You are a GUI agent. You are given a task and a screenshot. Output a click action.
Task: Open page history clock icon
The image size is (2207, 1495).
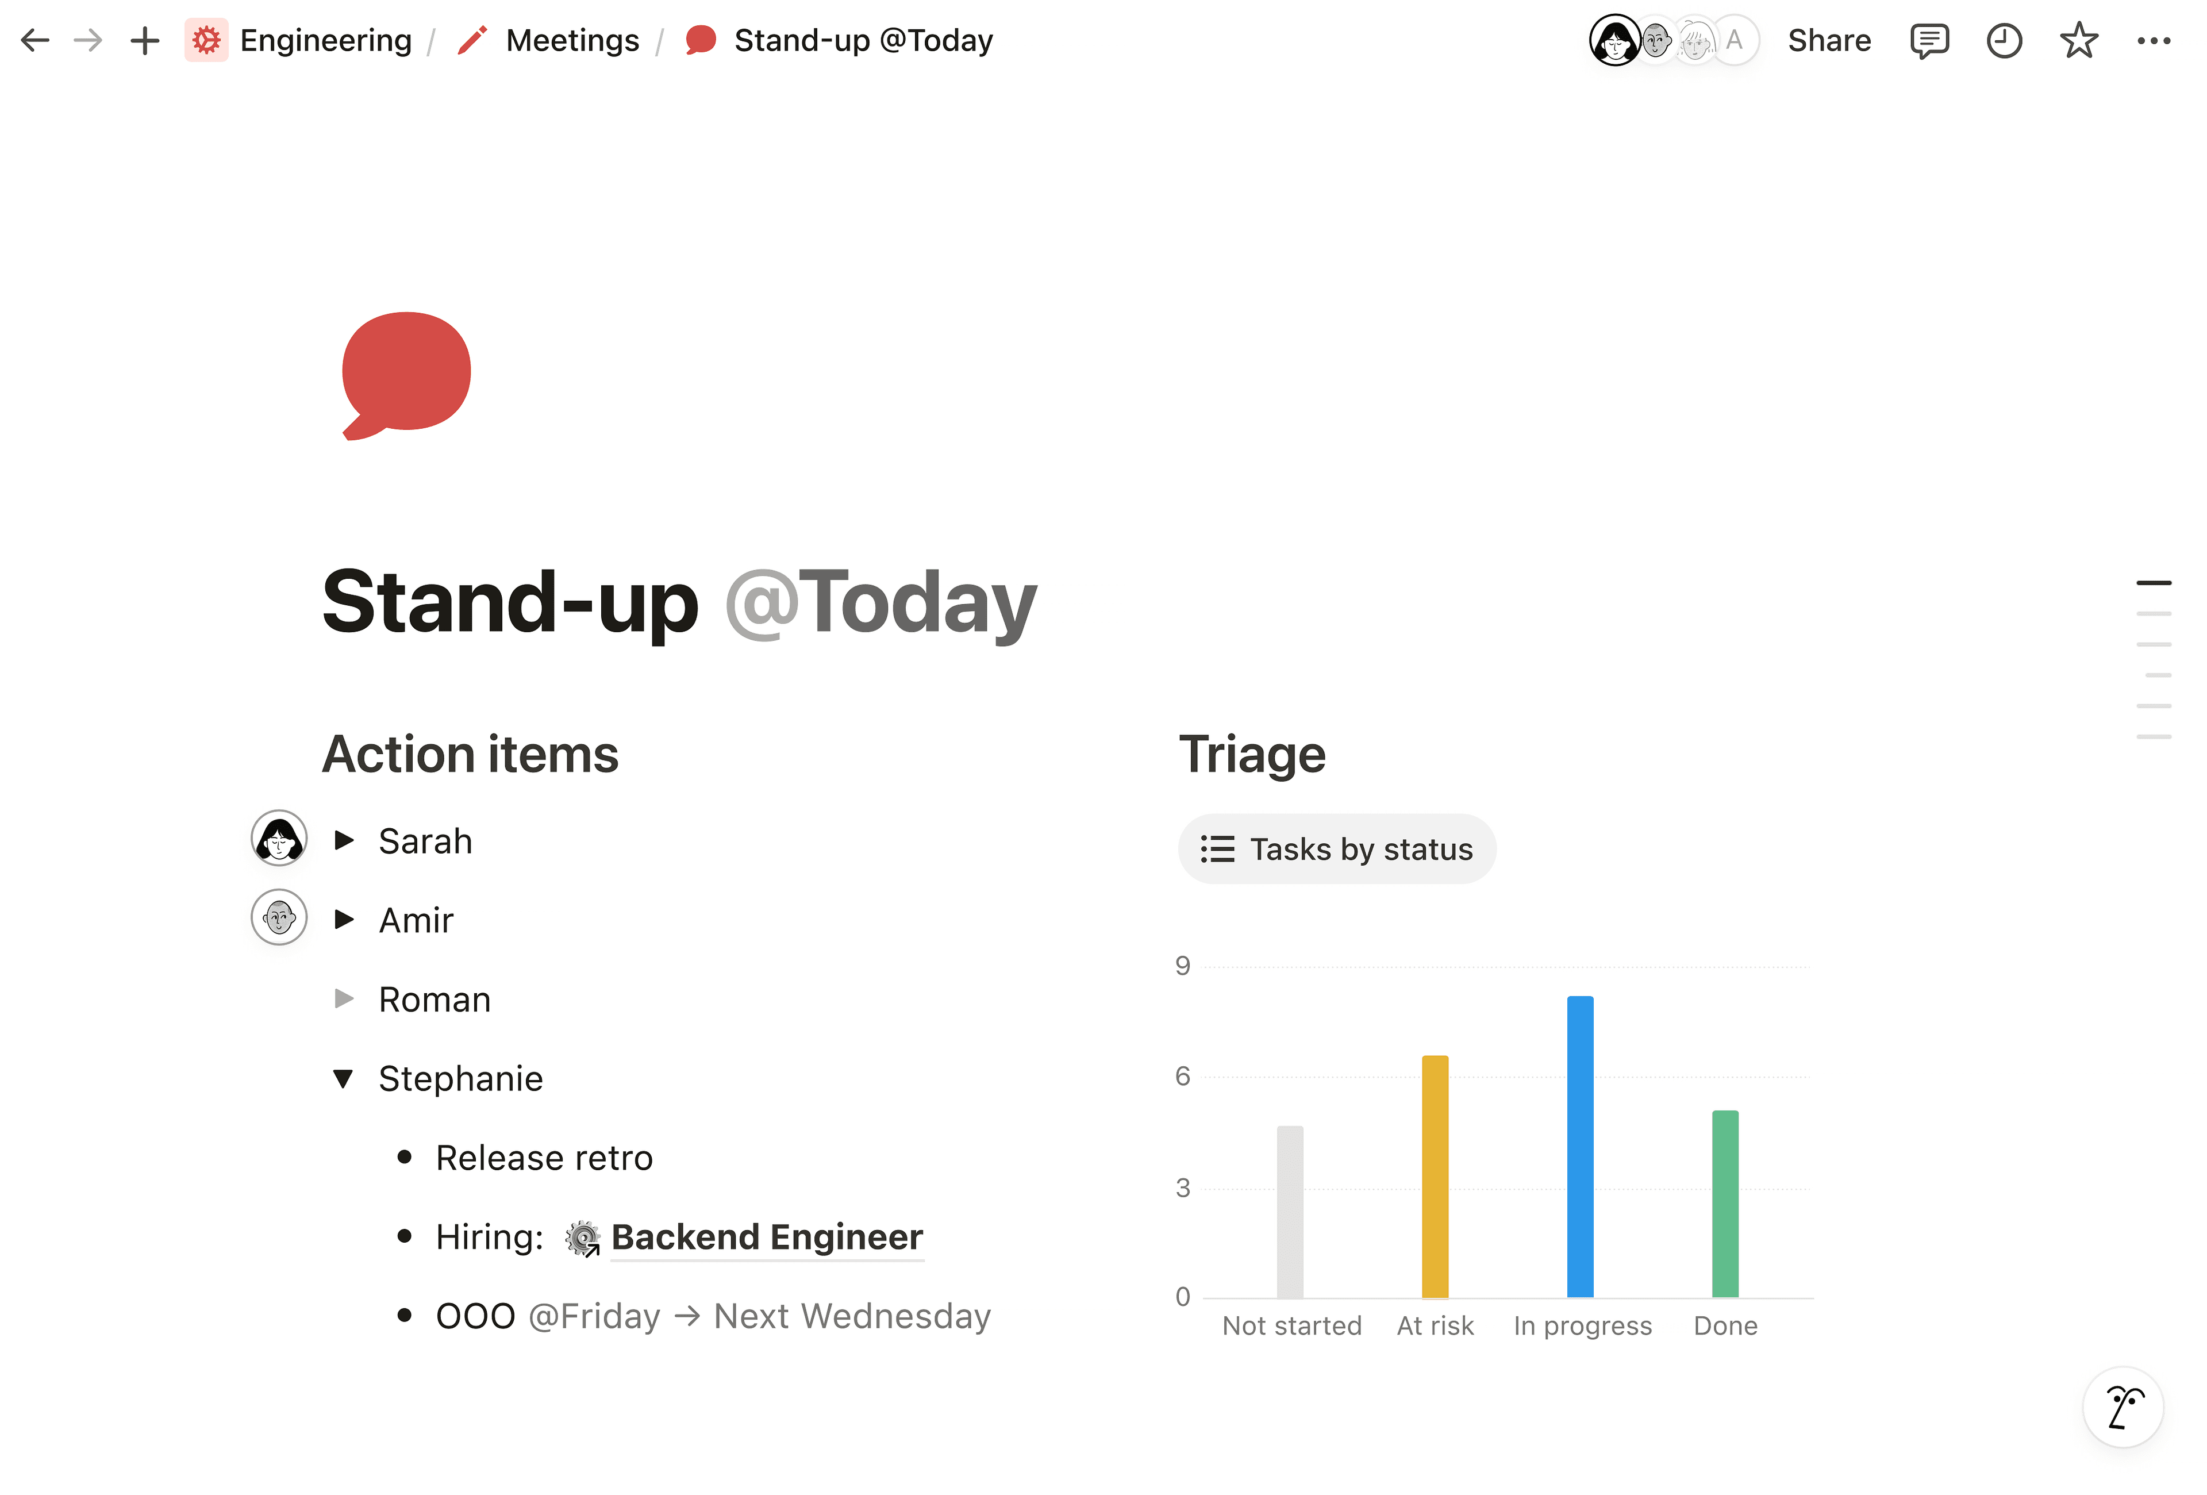coord(2004,41)
